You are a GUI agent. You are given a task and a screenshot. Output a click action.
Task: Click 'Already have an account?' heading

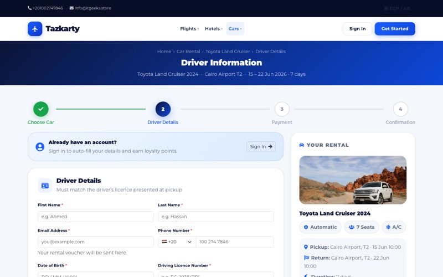83,142
